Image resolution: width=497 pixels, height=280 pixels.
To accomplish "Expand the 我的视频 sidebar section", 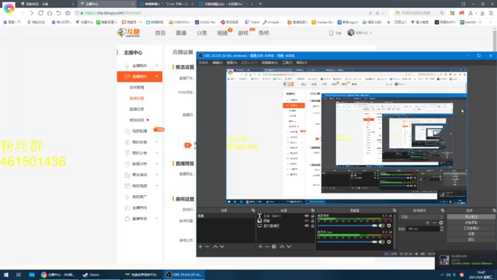I will click(x=157, y=185).
